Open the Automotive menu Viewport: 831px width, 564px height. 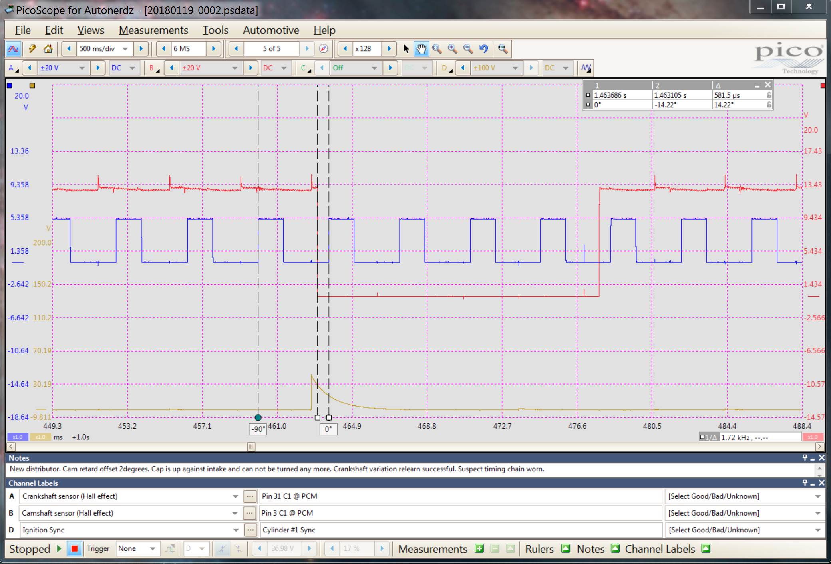[271, 30]
